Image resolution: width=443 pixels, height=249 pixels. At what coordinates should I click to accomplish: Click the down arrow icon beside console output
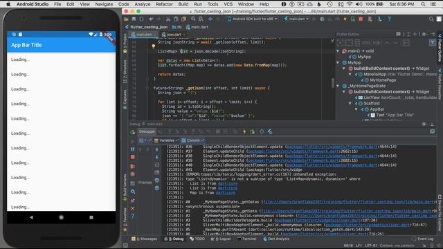pos(157,157)
